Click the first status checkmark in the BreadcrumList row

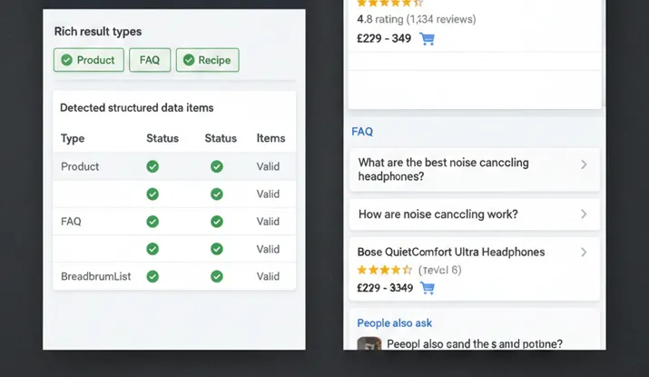(152, 276)
